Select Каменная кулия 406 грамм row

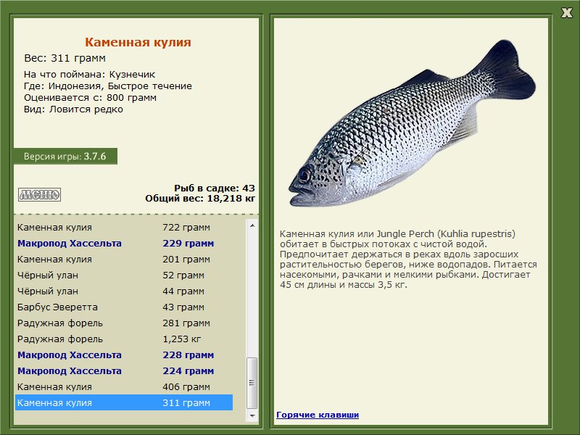(x=124, y=387)
